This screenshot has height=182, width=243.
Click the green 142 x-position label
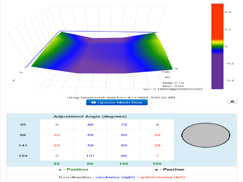[124, 163]
